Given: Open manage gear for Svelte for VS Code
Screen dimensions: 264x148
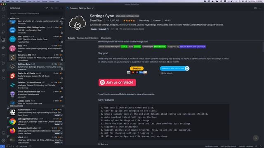Looking at the screenshot, I should point(62,79).
